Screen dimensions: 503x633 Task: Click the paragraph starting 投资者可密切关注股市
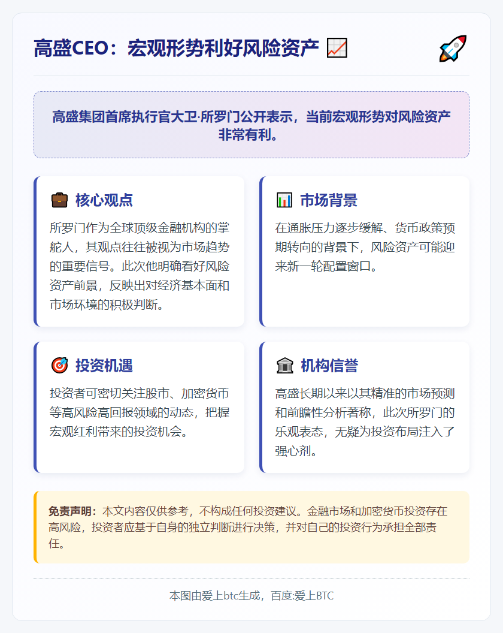click(140, 412)
